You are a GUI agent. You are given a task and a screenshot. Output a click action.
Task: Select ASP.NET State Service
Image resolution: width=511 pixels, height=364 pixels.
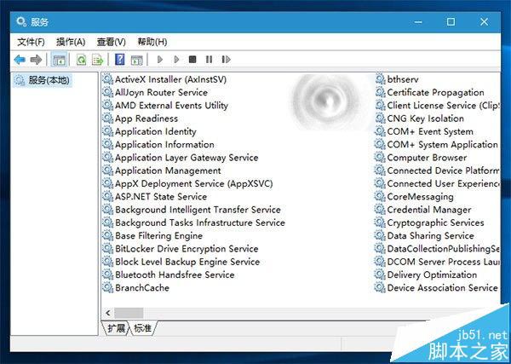[x=161, y=197]
